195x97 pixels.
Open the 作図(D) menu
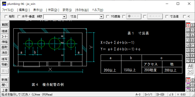click(53, 10)
